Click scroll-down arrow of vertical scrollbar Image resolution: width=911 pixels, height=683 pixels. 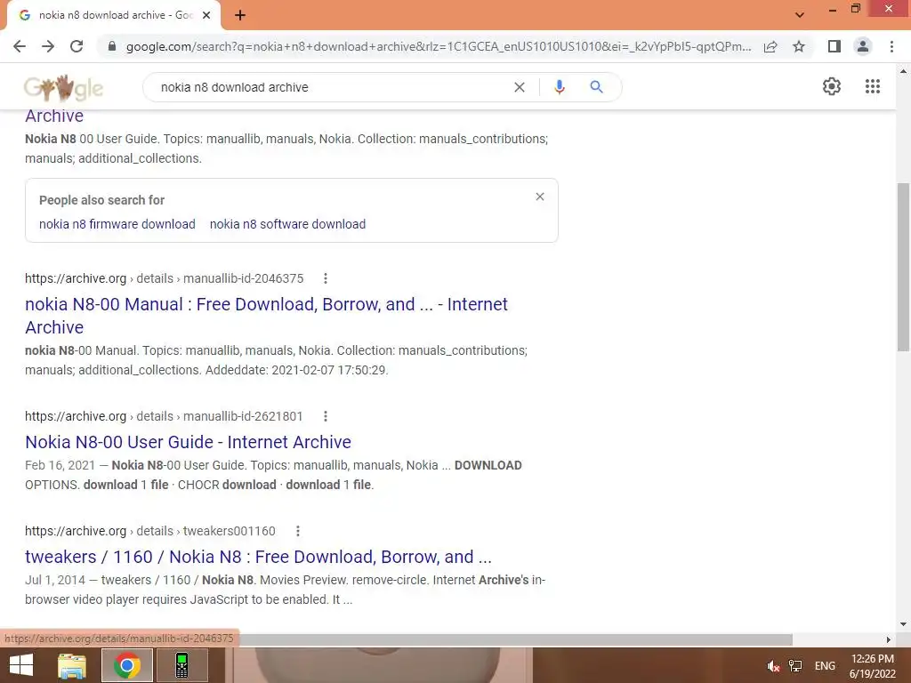(x=903, y=624)
